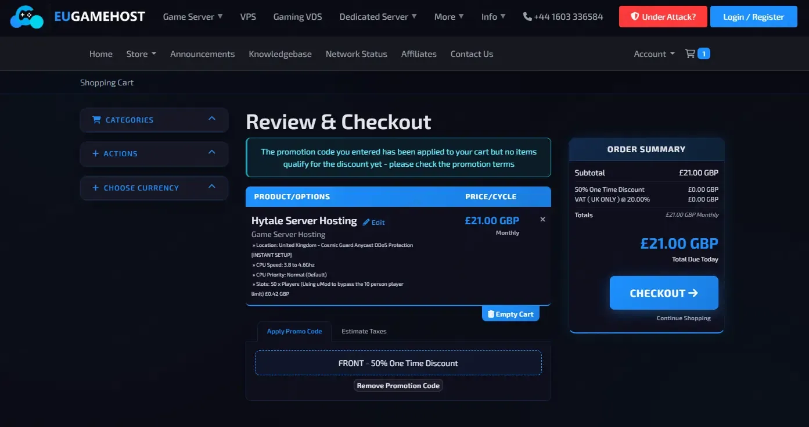Click the FRONT - 50% One Time Discount box
Screen dimensions: 809x427
(x=398, y=363)
